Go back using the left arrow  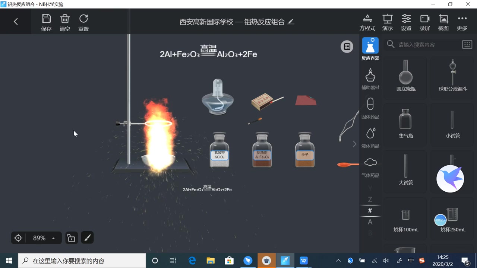tap(16, 22)
